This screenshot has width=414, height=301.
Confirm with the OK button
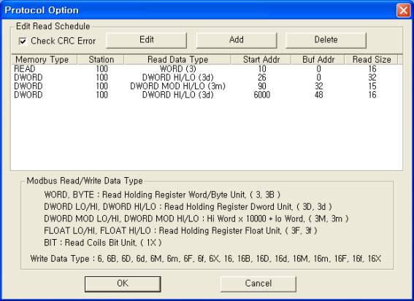(x=123, y=284)
